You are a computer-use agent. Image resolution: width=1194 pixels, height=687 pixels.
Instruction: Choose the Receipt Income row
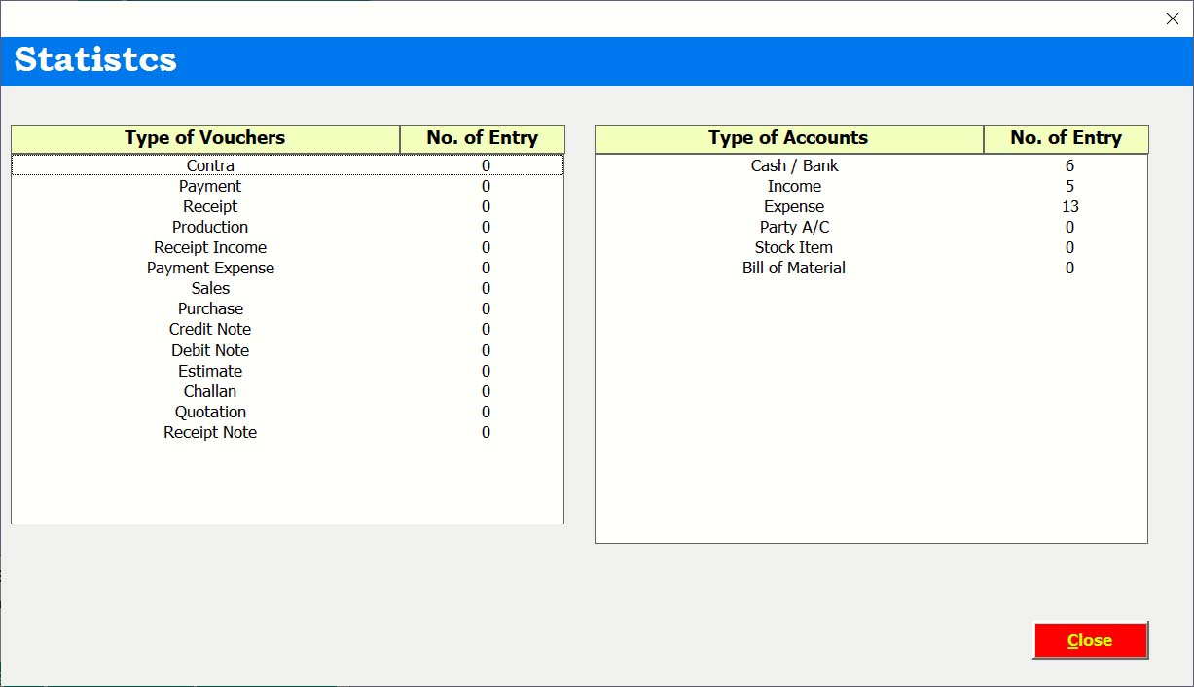coord(210,248)
